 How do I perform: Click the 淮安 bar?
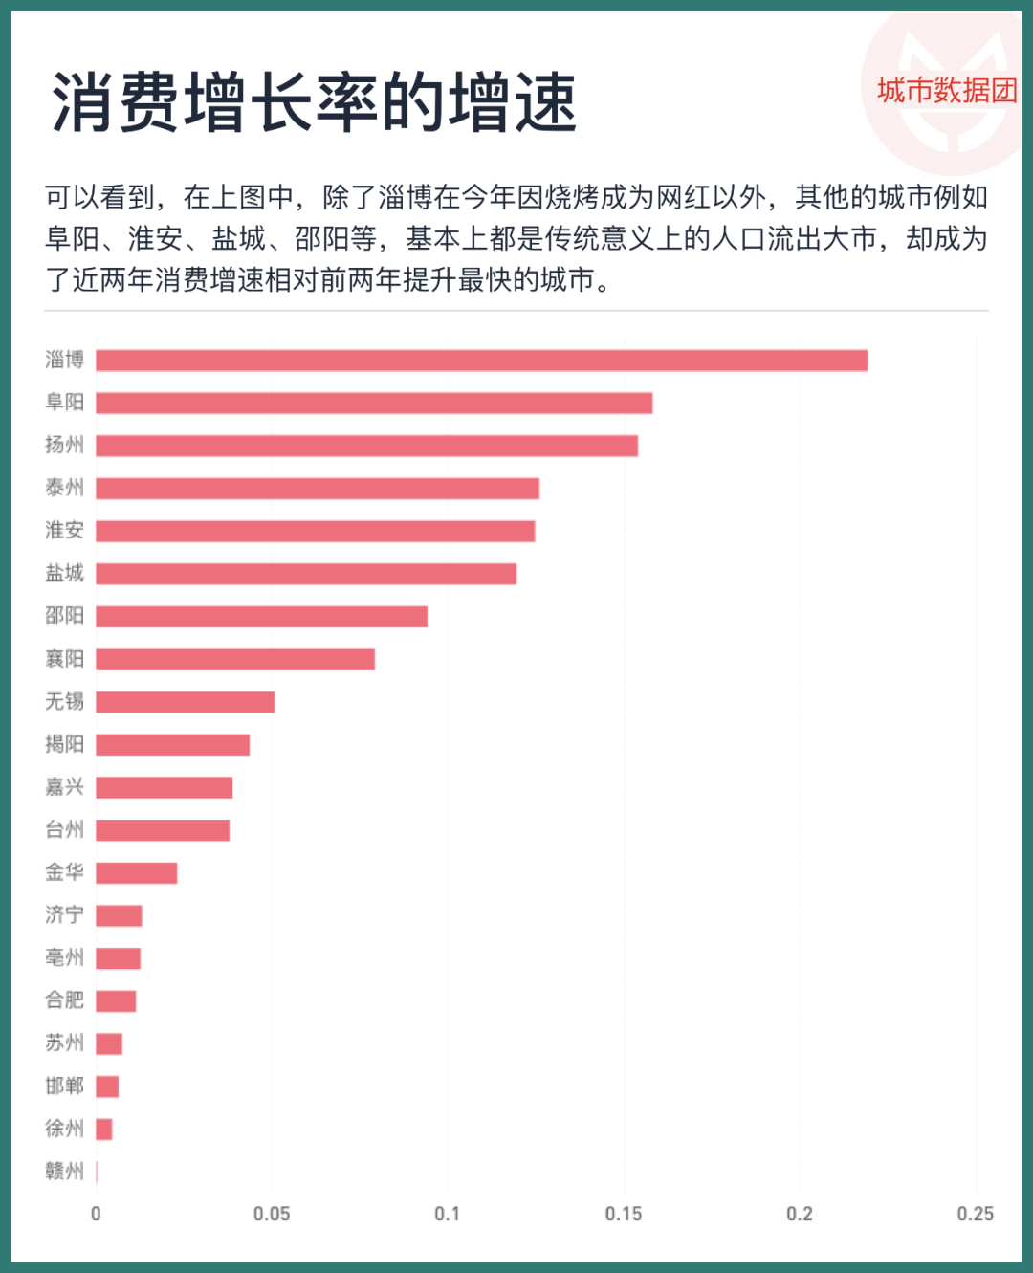point(315,531)
